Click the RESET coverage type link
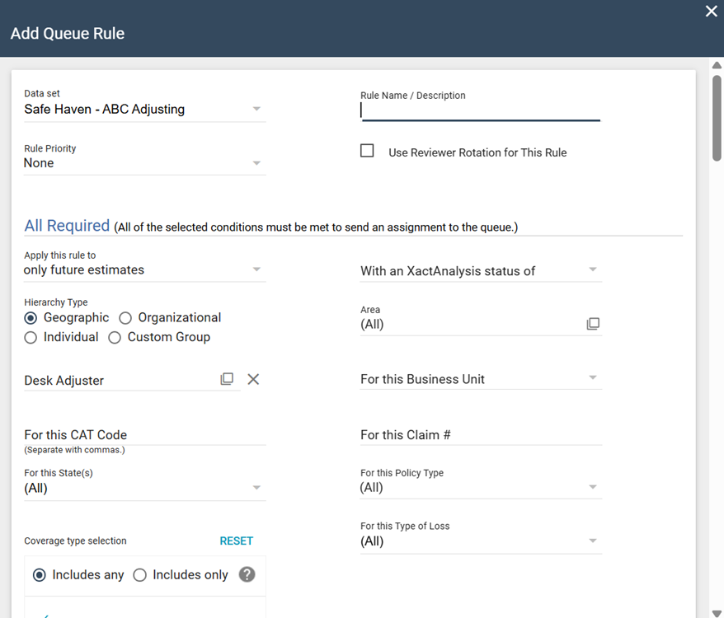 click(236, 541)
